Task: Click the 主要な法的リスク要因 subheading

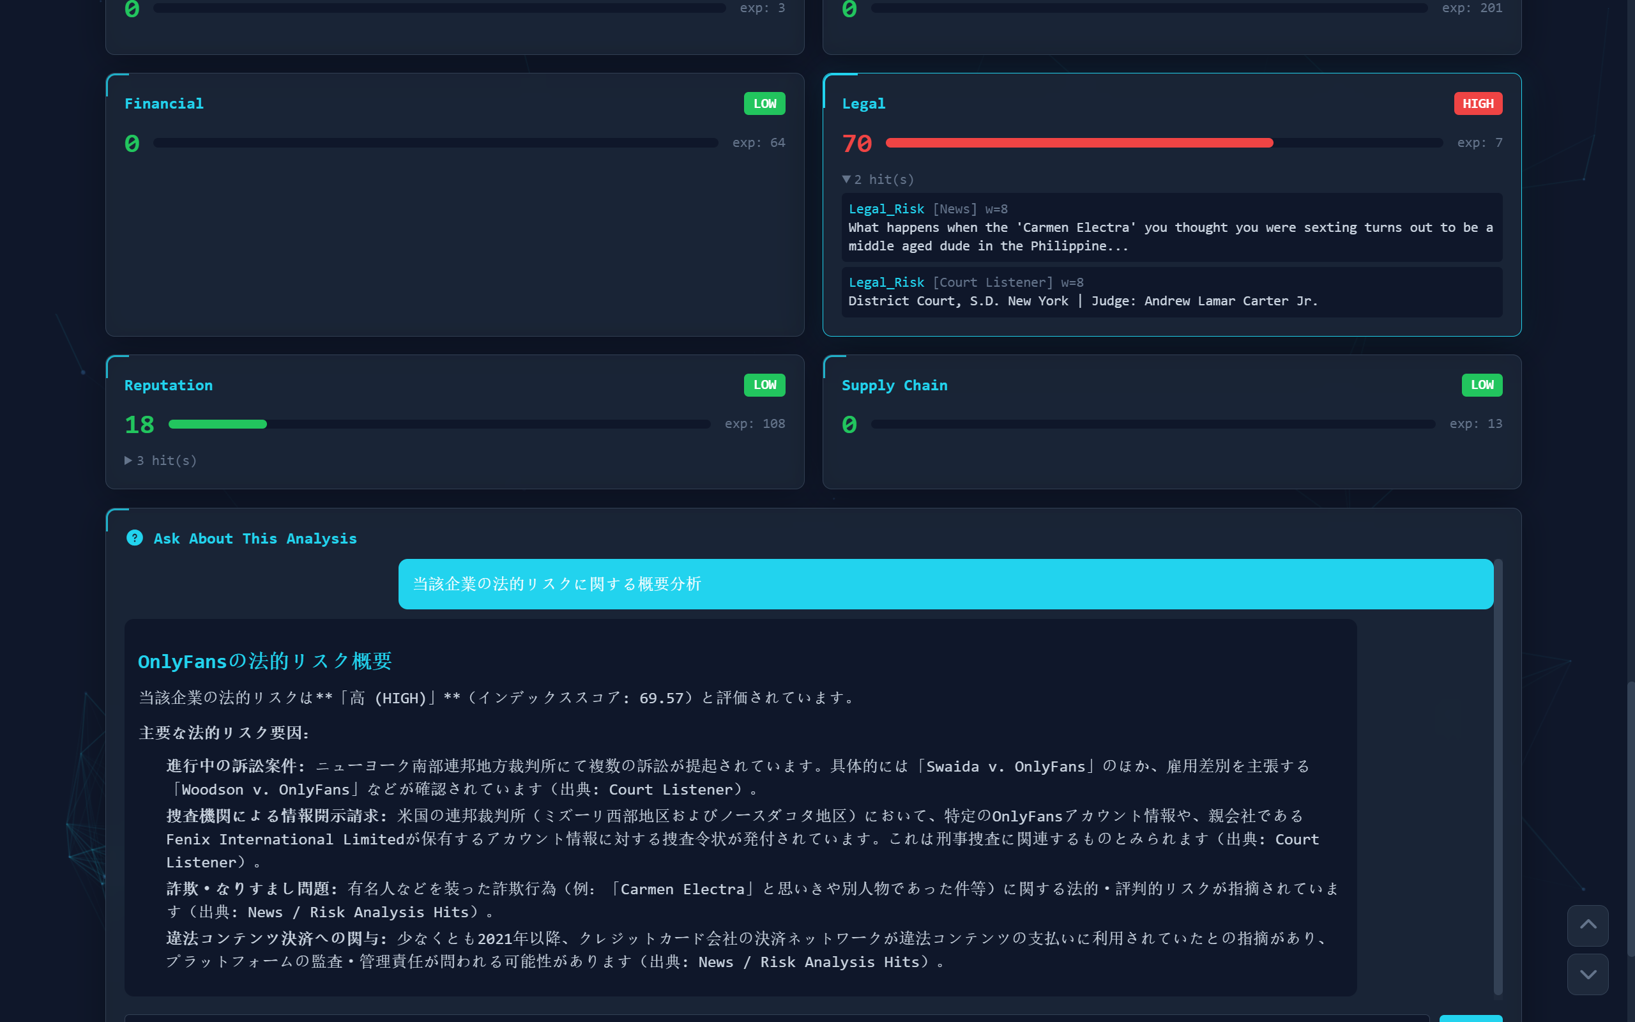Action: 224,733
